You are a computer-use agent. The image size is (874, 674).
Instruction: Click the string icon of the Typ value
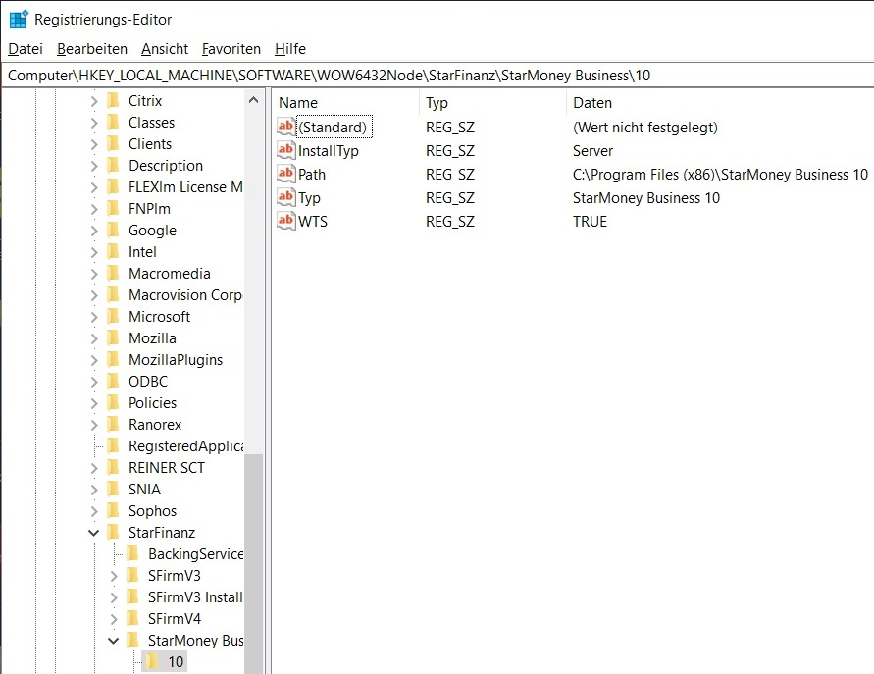286,197
